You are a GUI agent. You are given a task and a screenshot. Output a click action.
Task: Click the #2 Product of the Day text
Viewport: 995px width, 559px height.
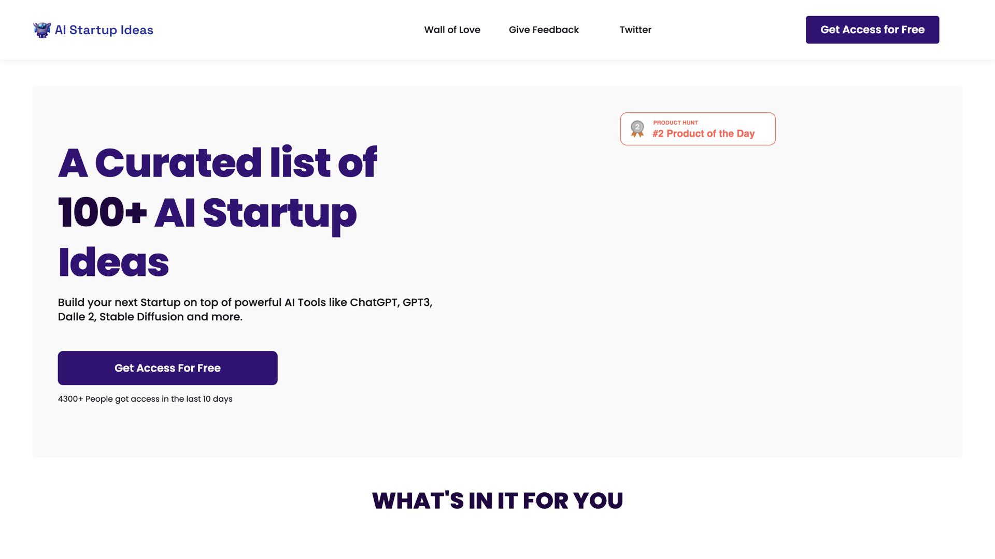point(703,133)
